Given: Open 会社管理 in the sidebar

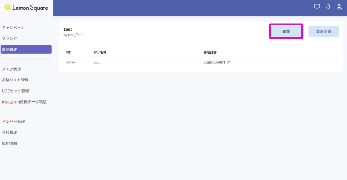Looking at the screenshot, I should [10, 133].
